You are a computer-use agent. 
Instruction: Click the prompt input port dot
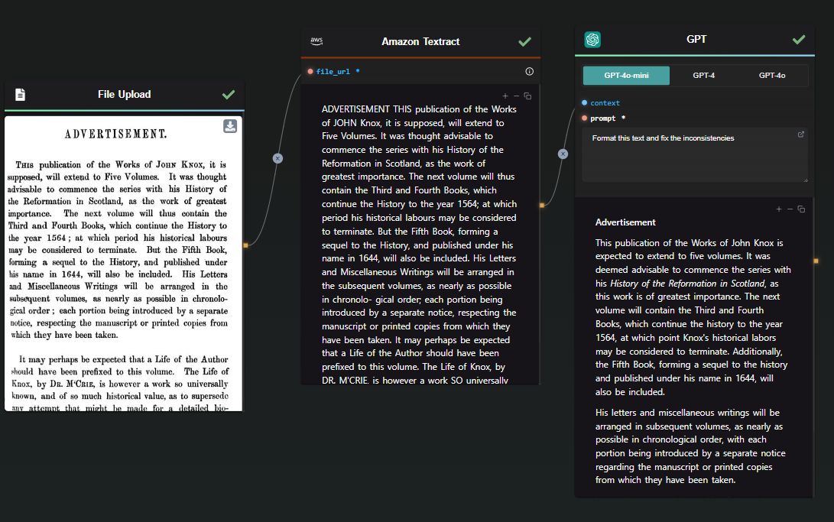pyautogui.click(x=585, y=118)
